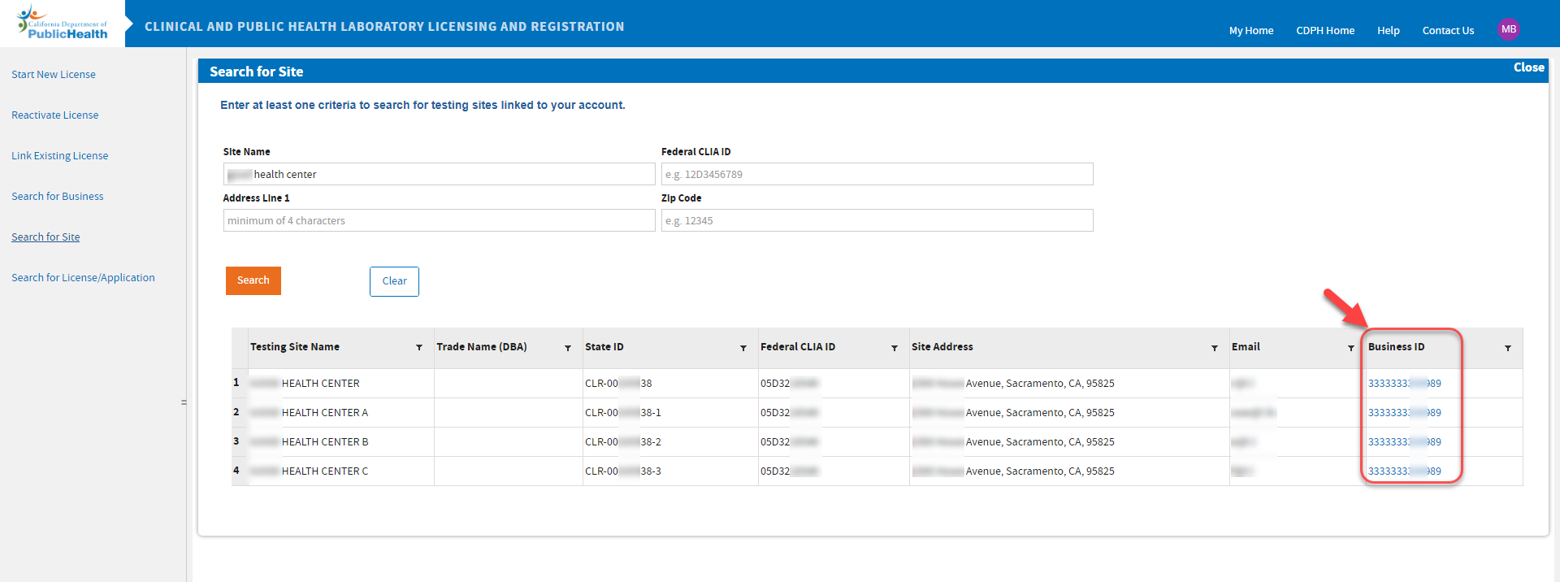Open Search for License/Application
The image size is (1560, 582).
[x=83, y=277]
